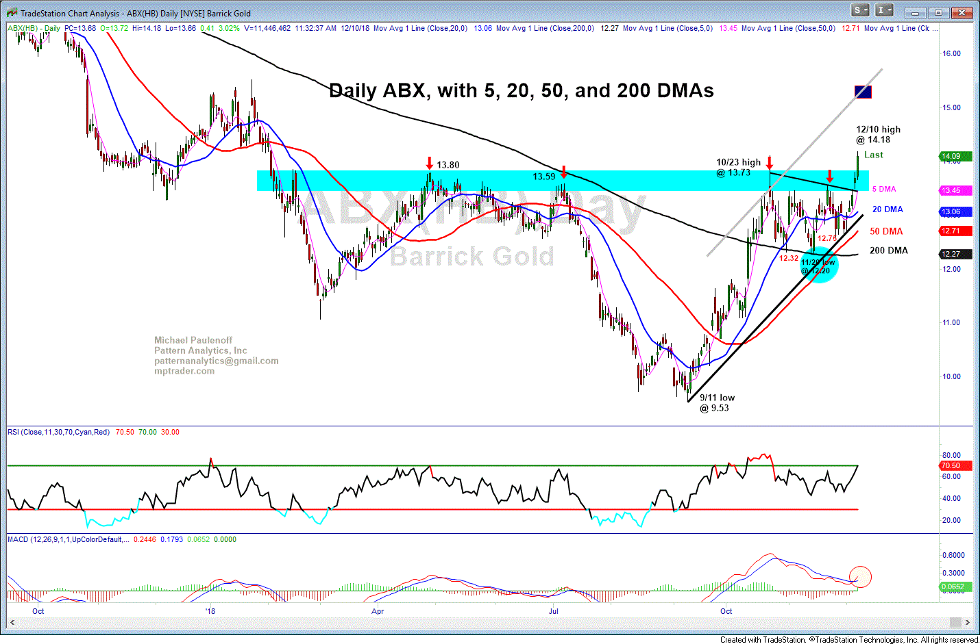Click the 200 DMA text label
980x644 pixels.
click(x=888, y=250)
